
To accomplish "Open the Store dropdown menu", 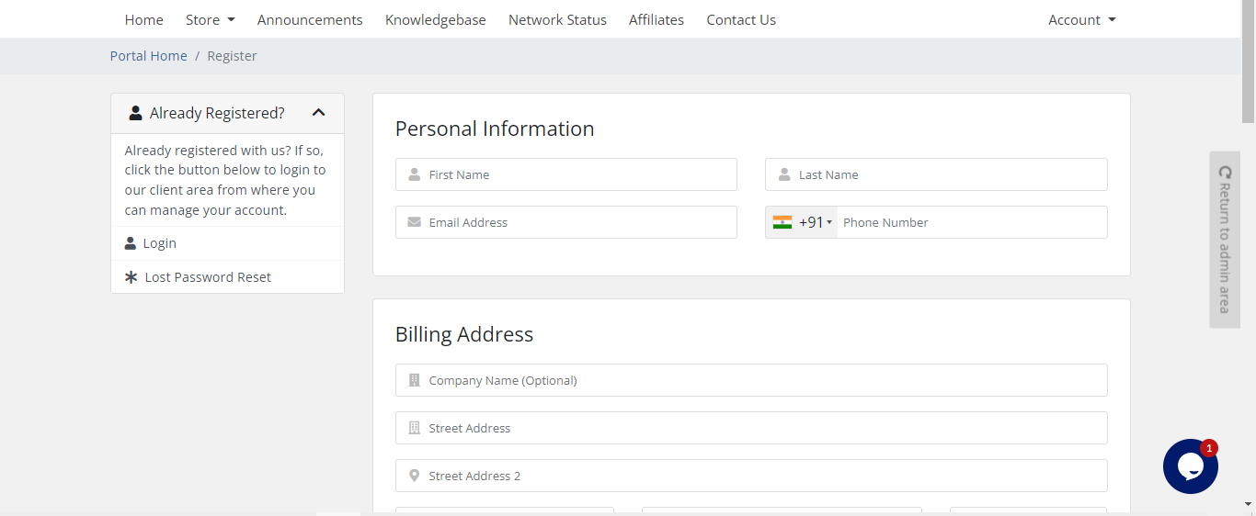I will pos(210,19).
